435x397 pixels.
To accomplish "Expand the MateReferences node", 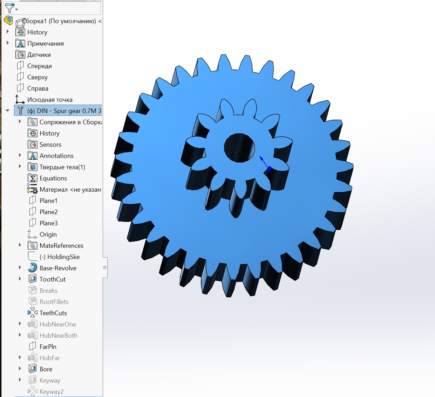I will pyautogui.click(x=20, y=245).
